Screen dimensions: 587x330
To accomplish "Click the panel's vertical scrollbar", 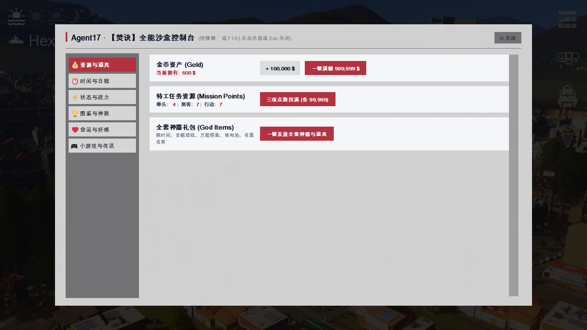I will coord(514,175).
